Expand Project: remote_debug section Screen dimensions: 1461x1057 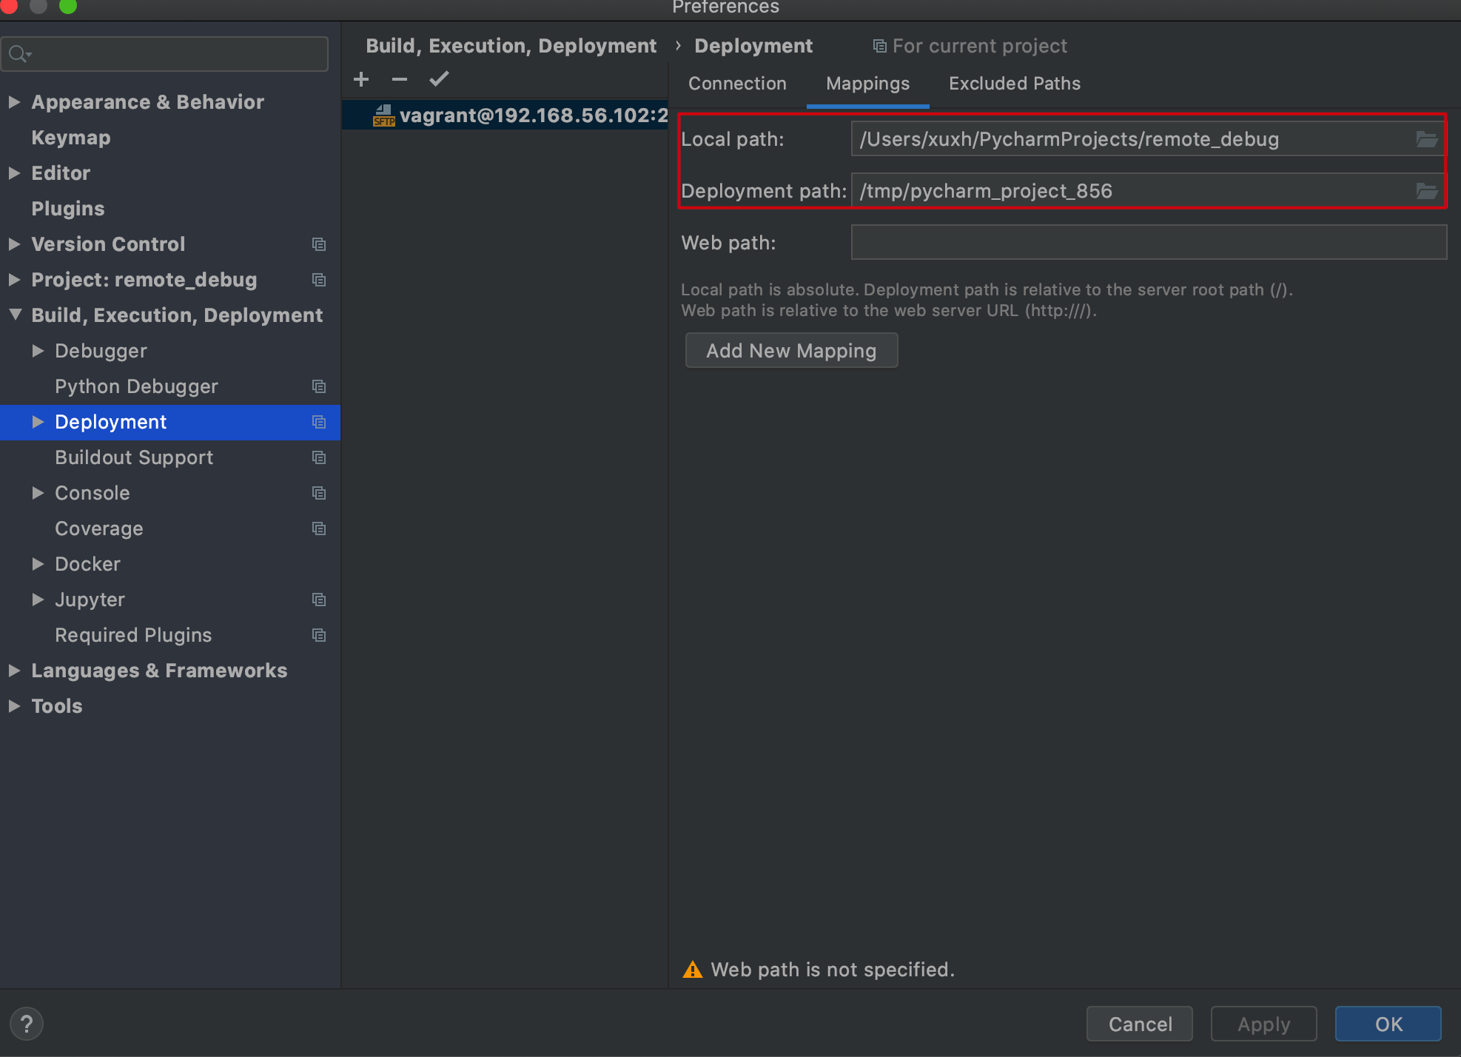[x=14, y=280]
